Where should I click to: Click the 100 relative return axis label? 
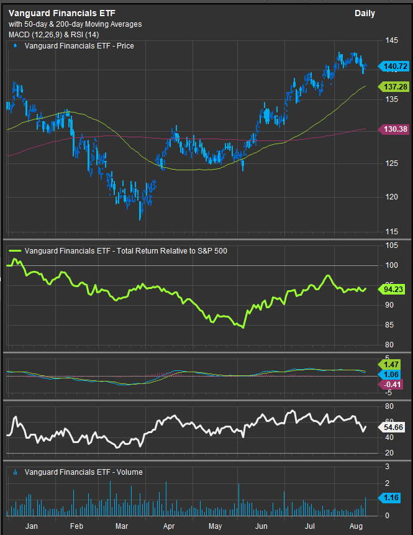click(x=391, y=265)
